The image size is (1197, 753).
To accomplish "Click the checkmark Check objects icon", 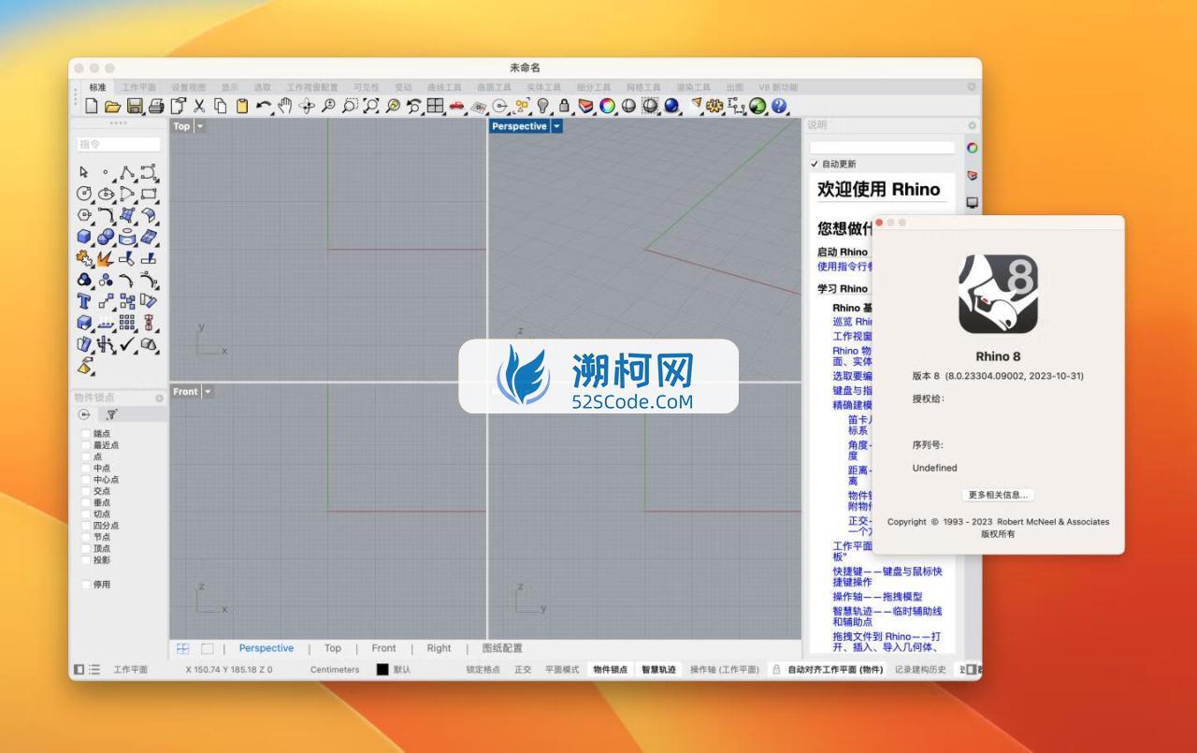I will [x=128, y=344].
